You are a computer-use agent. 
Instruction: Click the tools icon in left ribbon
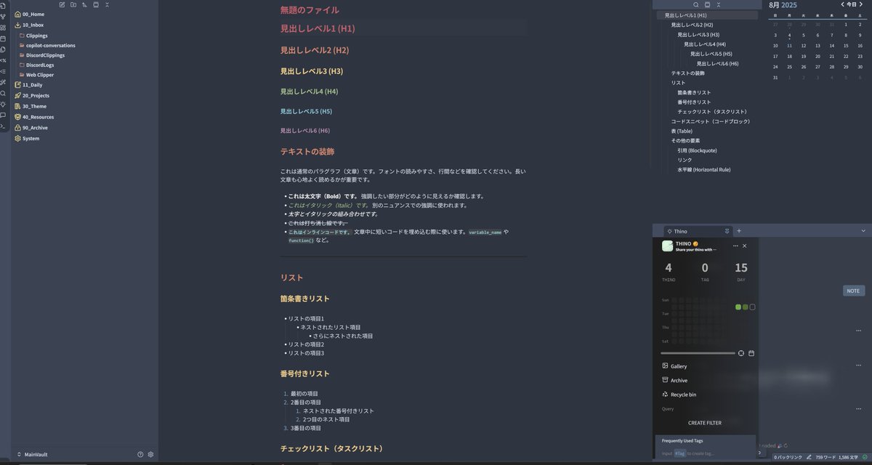4,82
